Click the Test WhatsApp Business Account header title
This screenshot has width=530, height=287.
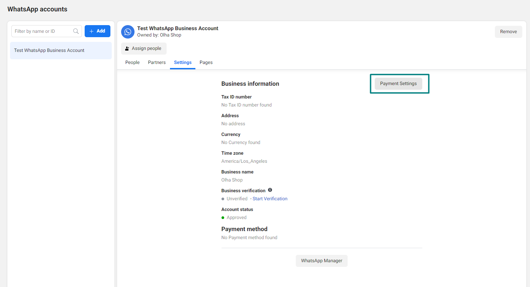[x=178, y=28]
